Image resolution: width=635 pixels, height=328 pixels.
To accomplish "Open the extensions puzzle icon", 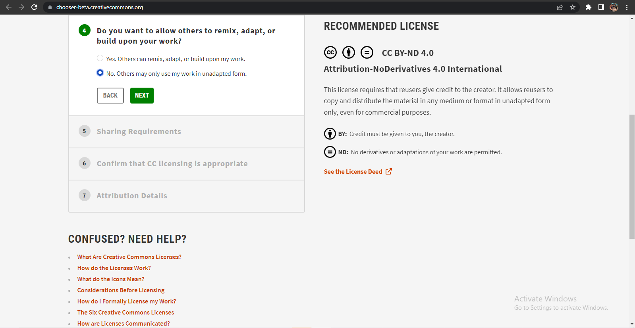I will tap(589, 7).
